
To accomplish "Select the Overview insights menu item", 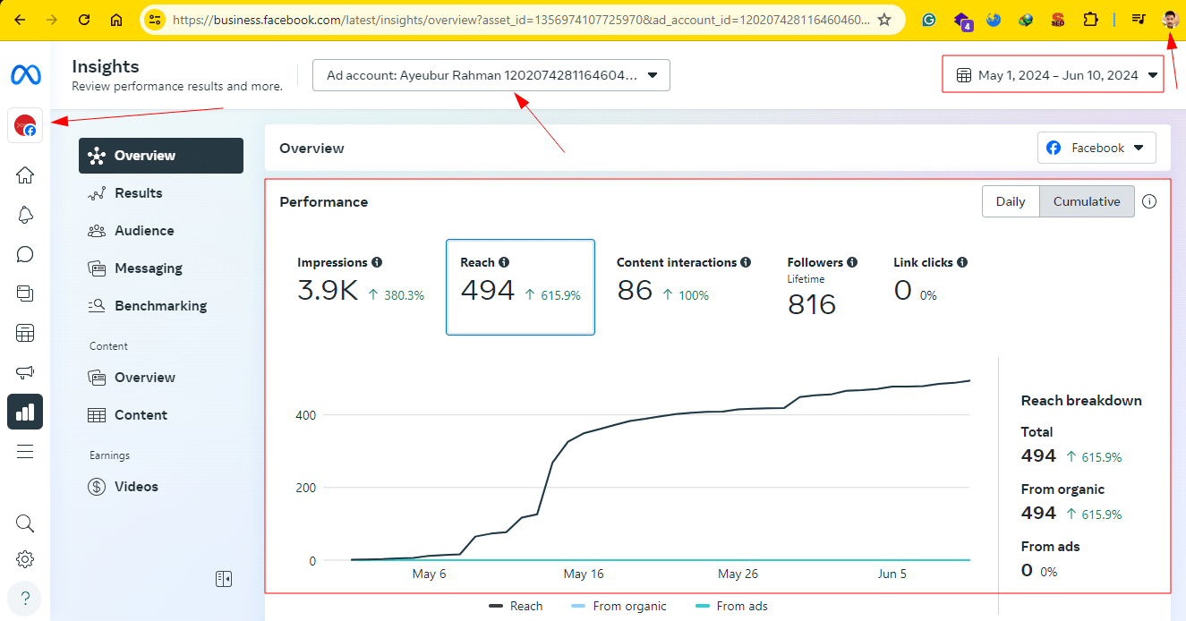I will tap(161, 156).
